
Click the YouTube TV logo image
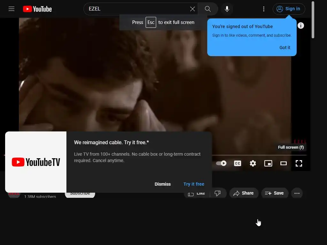pos(36,162)
